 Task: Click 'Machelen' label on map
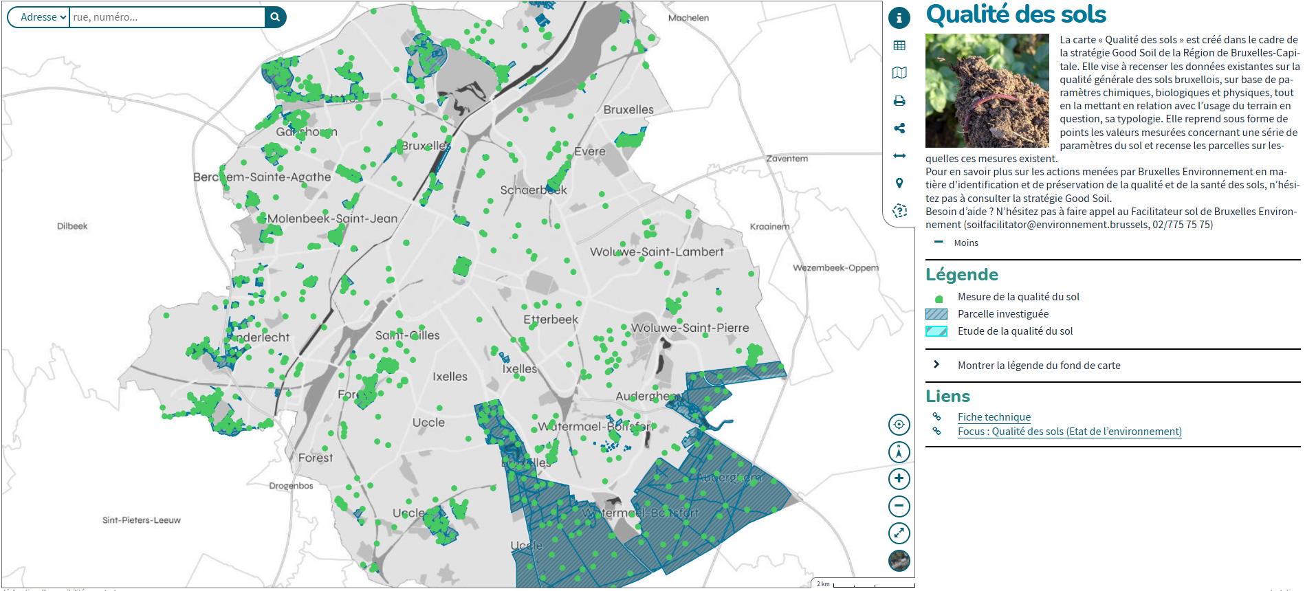(x=688, y=18)
